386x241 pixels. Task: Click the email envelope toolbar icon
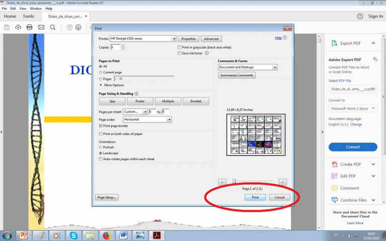pos(41,27)
